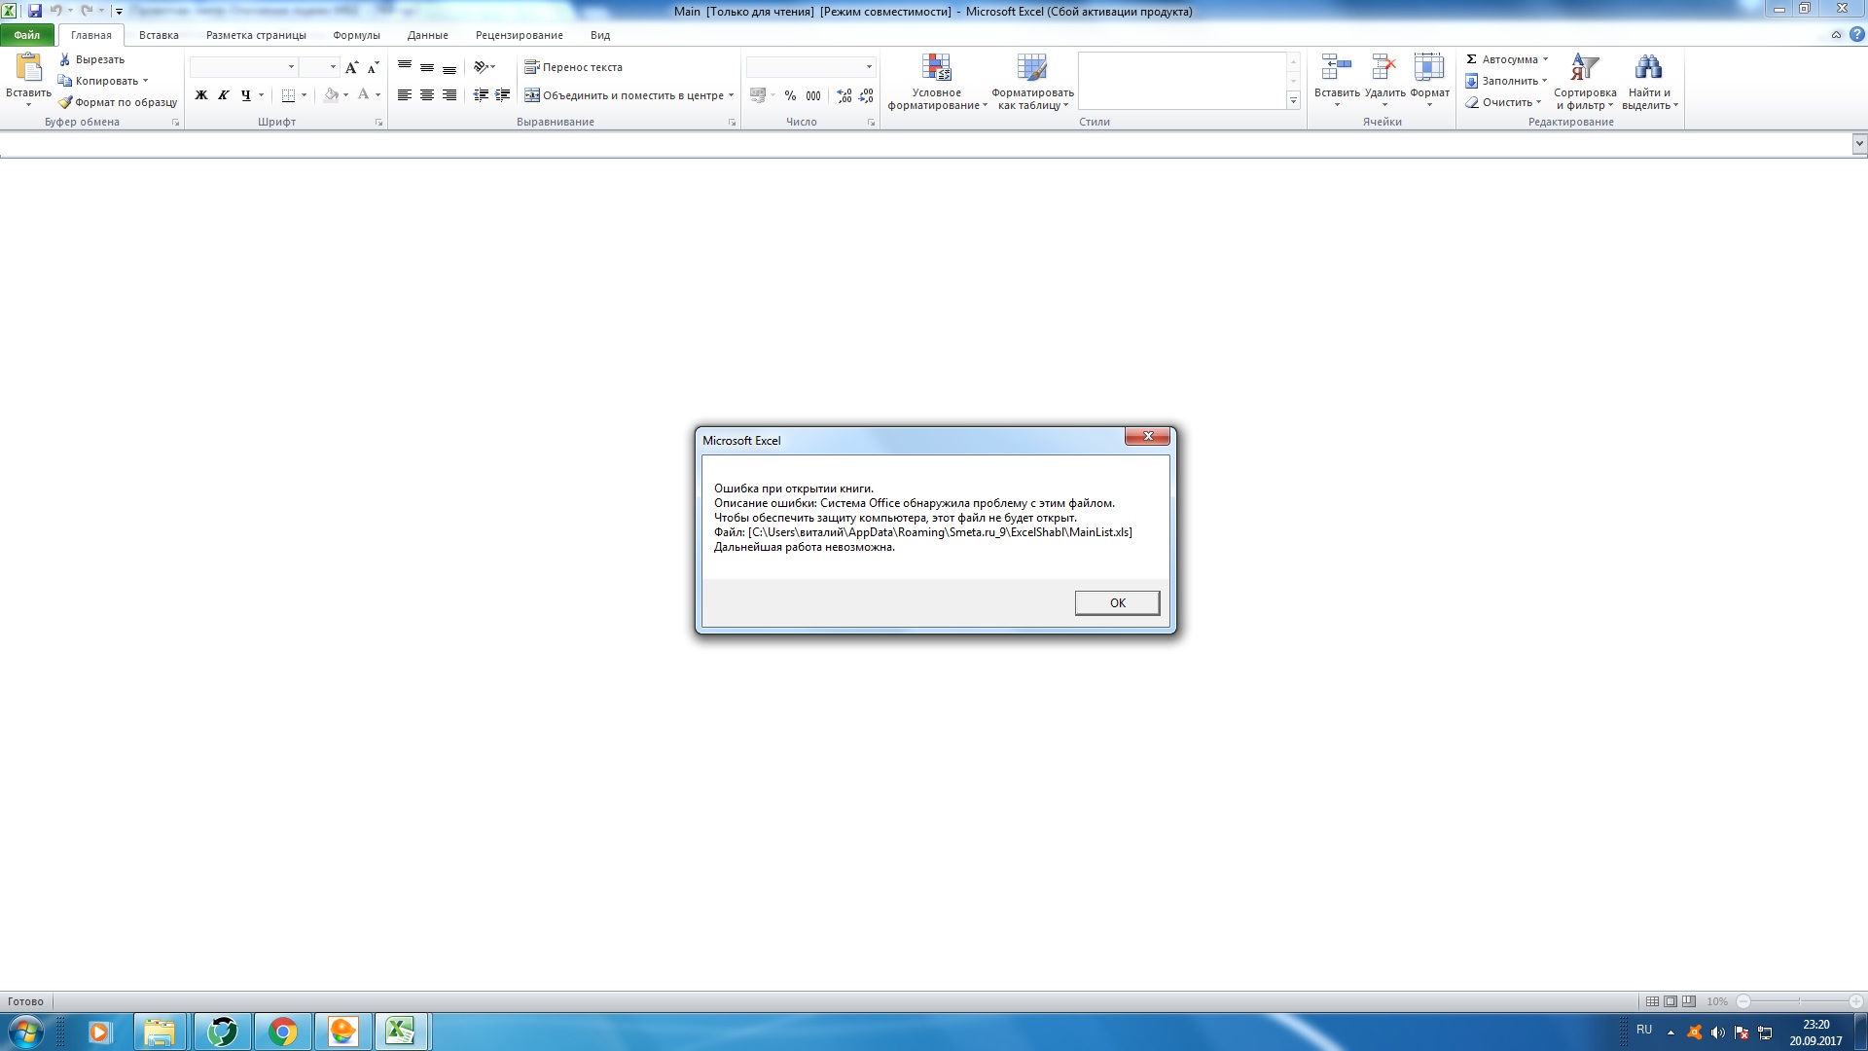Screen dimensions: 1868x1051
Task: Open the number format combo box
Action: (810, 67)
